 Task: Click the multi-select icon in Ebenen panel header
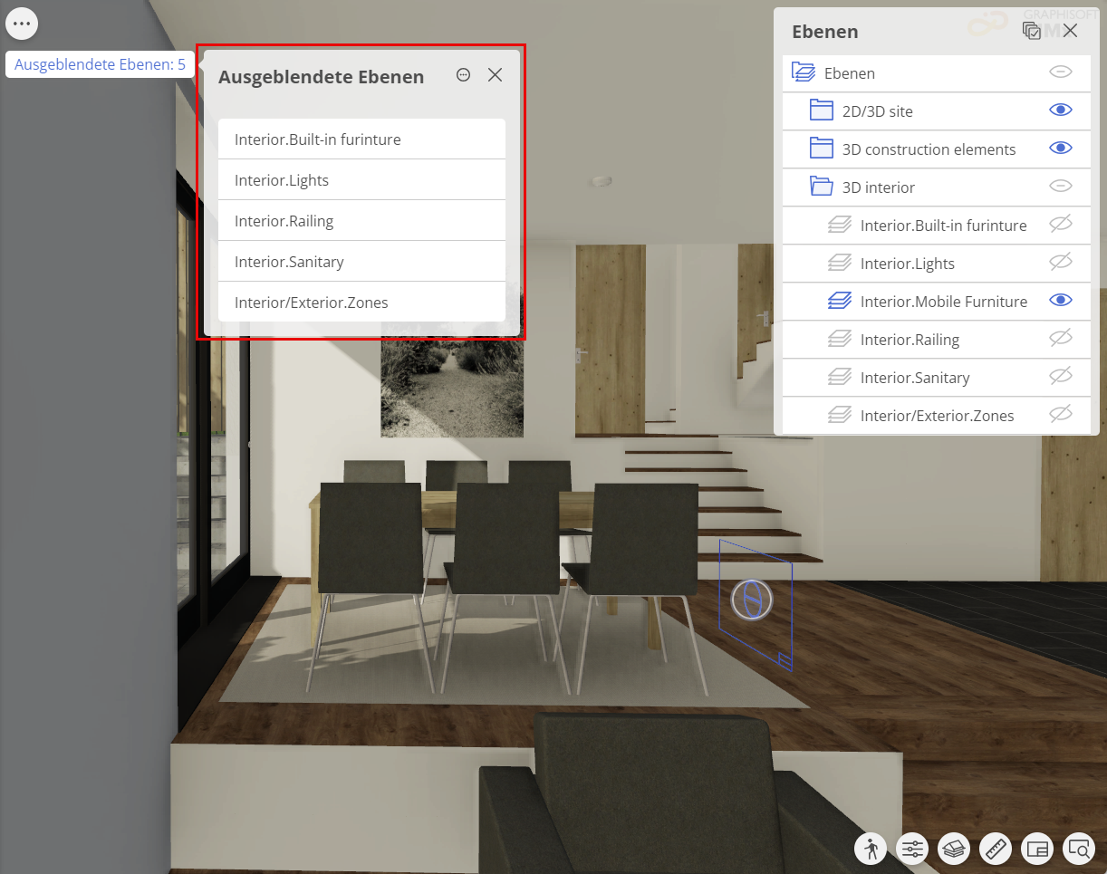click(1032, 31)
